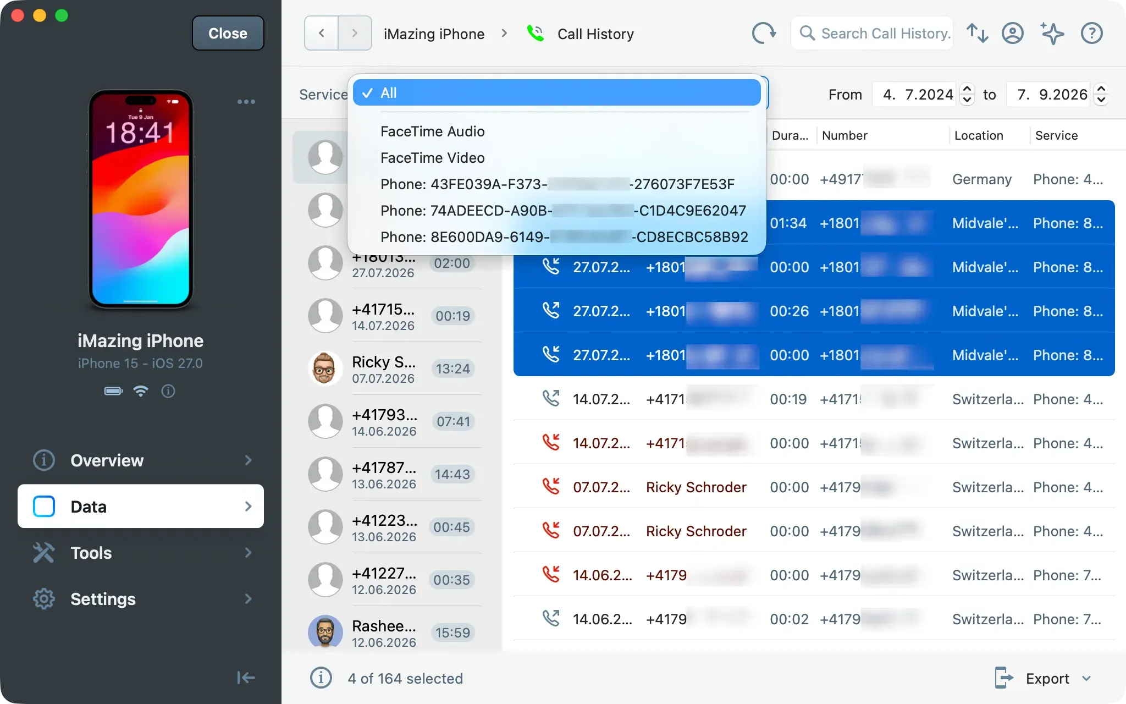Screen dimensions: 1126x704
Task: Click the iPhone device image in sidebar
Action: 141,199
